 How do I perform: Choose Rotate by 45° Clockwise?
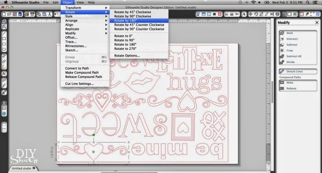[x=139, y=12]
